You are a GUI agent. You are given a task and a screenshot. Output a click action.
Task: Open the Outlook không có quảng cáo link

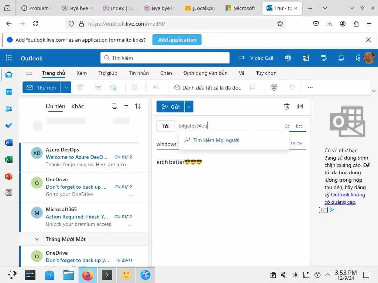point(345,198)
